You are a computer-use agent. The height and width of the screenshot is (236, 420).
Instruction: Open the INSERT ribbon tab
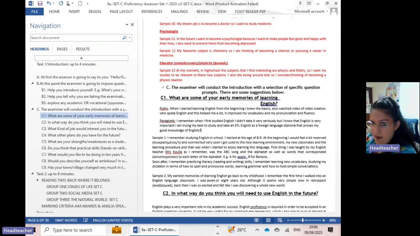point(74,11)
